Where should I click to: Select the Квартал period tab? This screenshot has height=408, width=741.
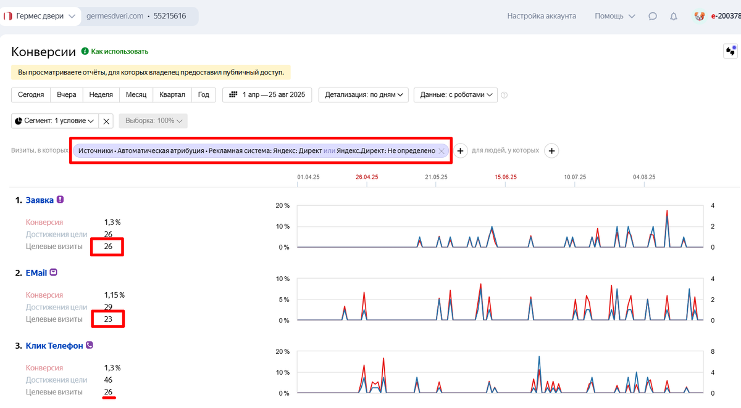[172, 95]
